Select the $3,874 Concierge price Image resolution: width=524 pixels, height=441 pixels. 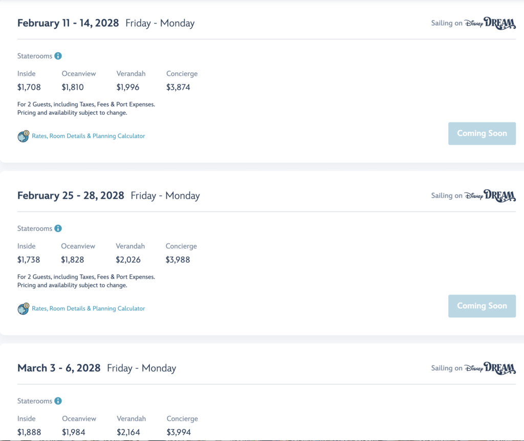178,88
